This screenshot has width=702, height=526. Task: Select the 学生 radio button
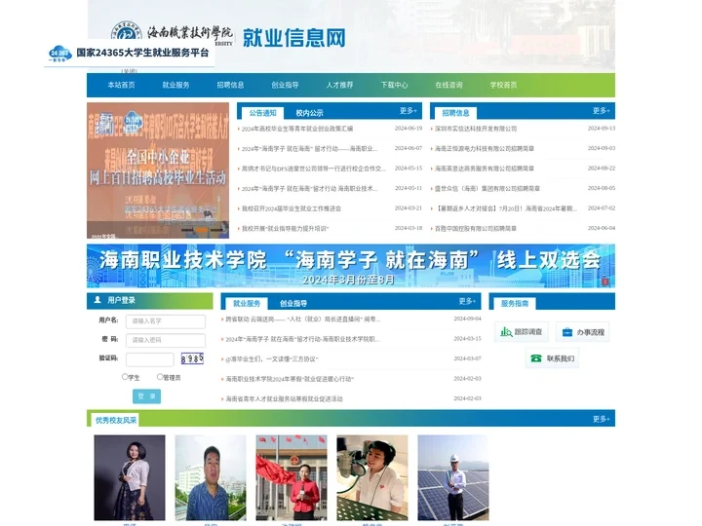point(125,377)
